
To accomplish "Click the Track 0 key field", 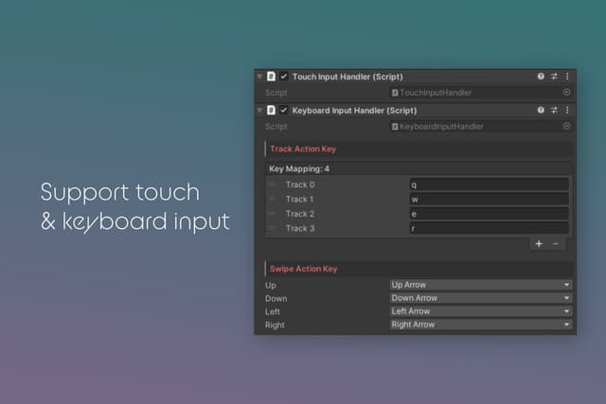I will [x=489, y=184].
